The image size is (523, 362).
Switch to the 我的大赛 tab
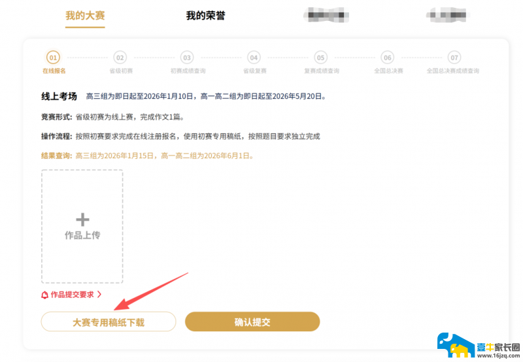point(85,16)
